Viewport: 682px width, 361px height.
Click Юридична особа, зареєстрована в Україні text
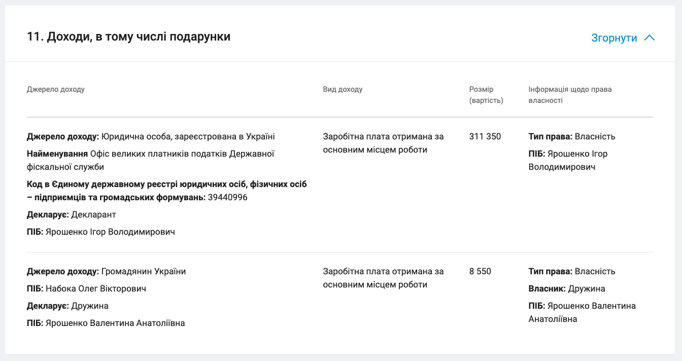188,136
